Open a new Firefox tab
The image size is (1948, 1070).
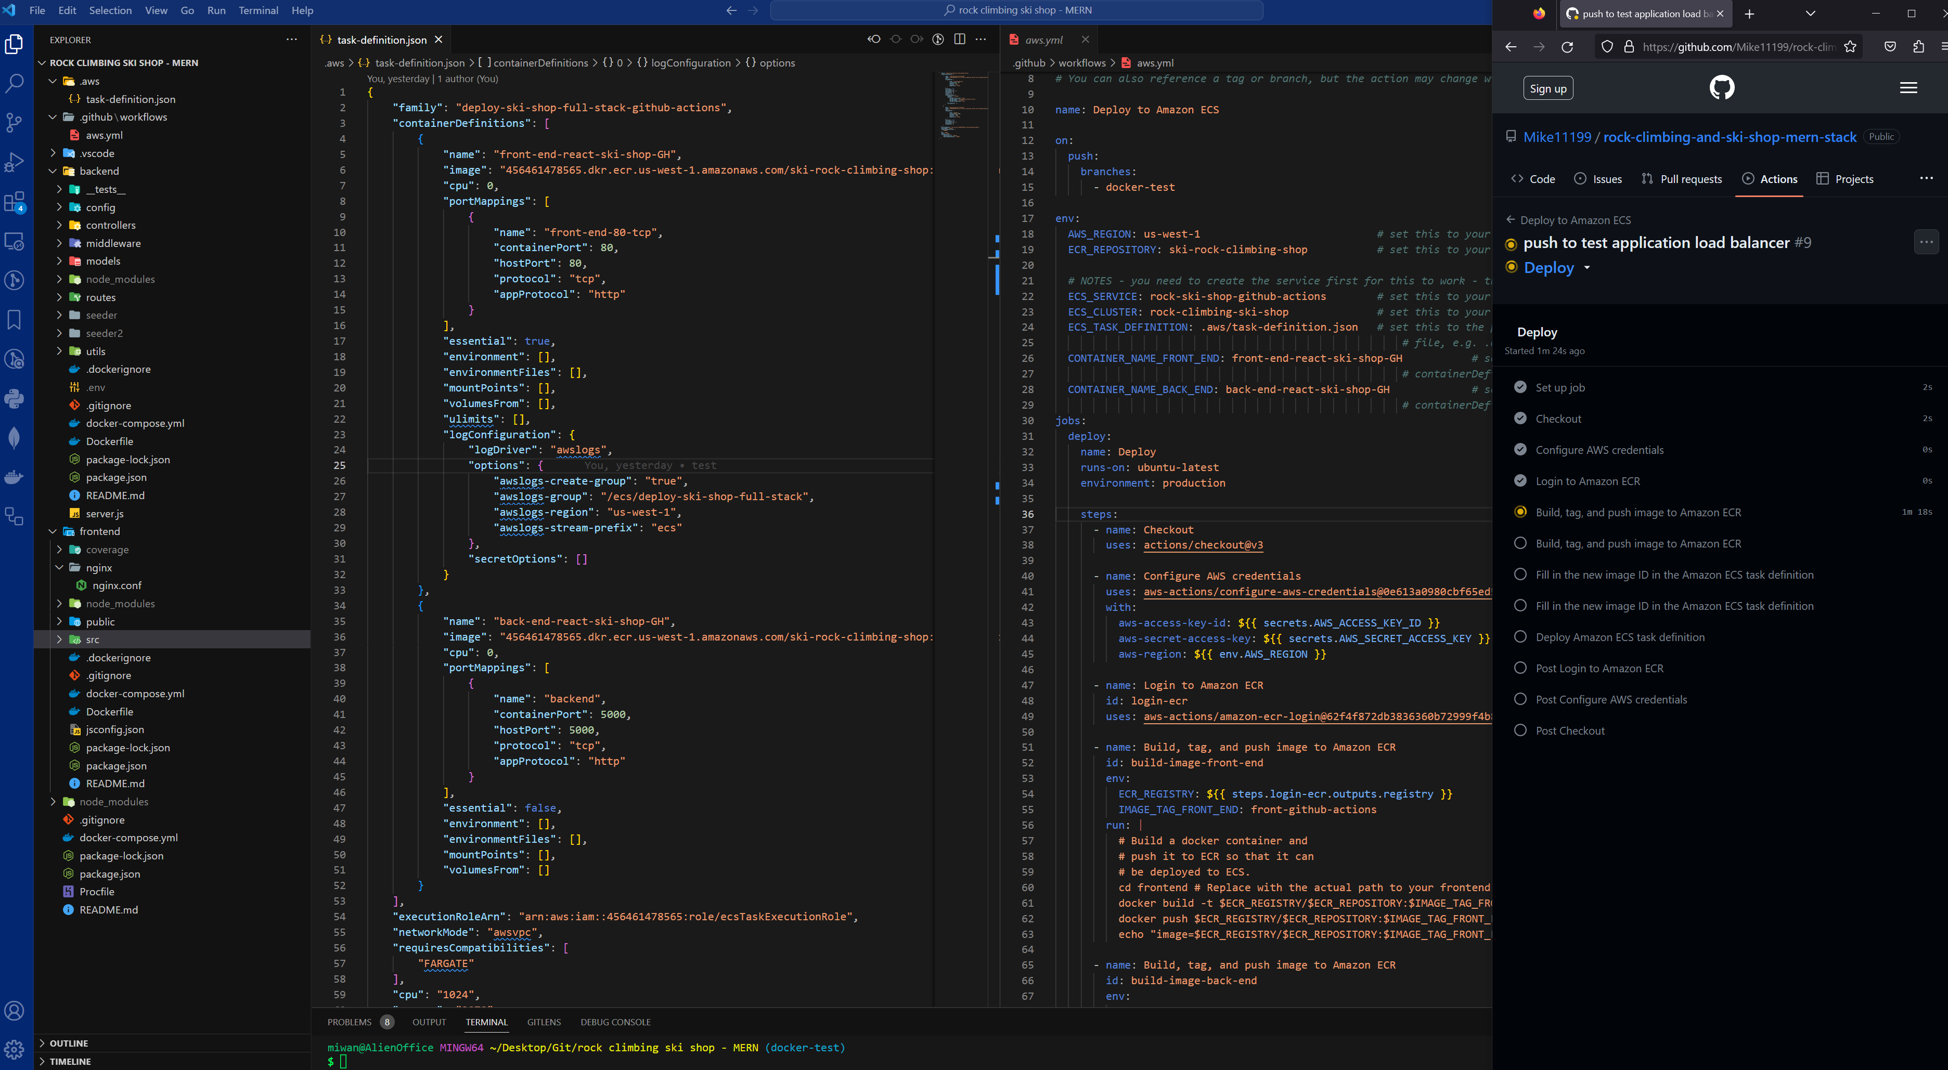click(1749, 14)
